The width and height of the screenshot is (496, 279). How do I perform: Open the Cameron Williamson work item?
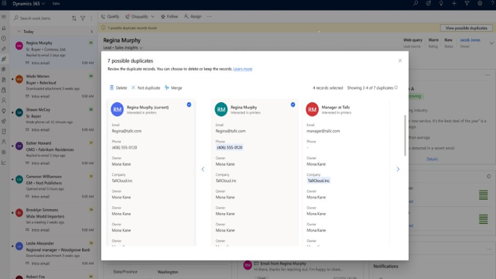54,186
